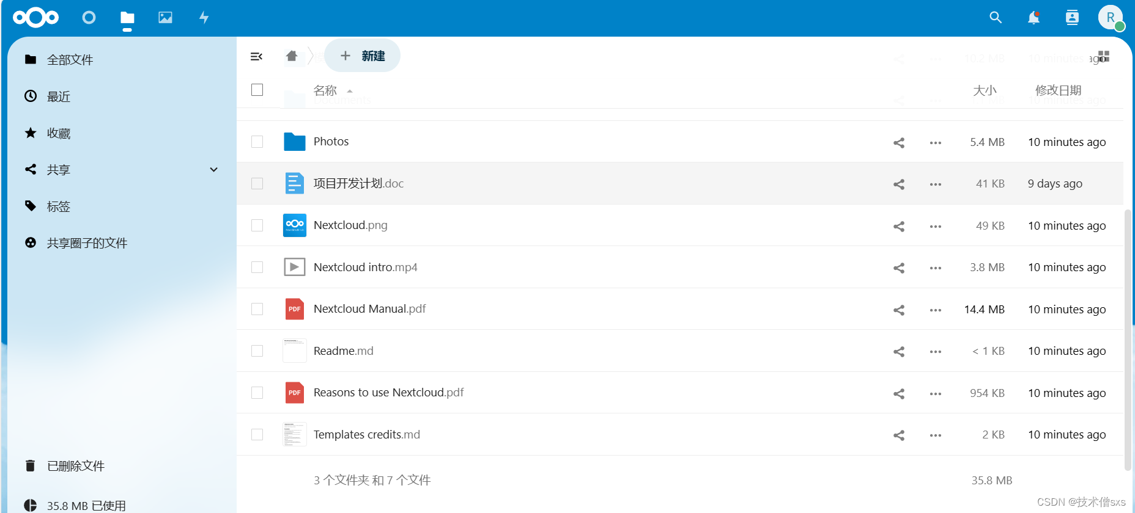The height and width of the screenshot is (513, 1135).
Task: Select 收藏 in sidebar
Action: pyautogui.click(x=59, y=133)
